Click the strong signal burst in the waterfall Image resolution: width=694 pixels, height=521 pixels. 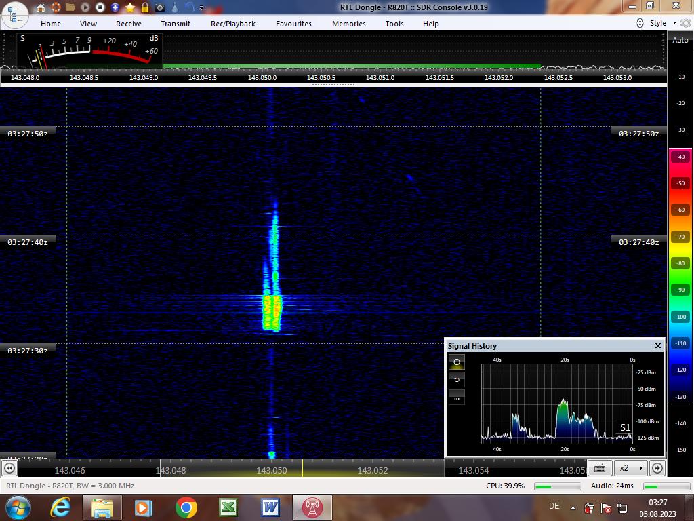coord(272,313)
